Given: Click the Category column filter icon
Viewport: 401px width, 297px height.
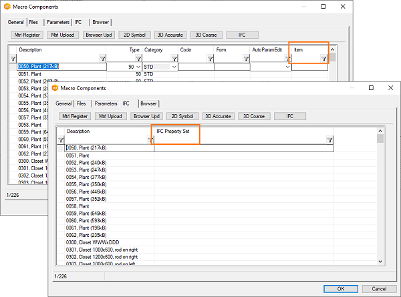Looking at the screenshot, I should click(x=174, y=59).
